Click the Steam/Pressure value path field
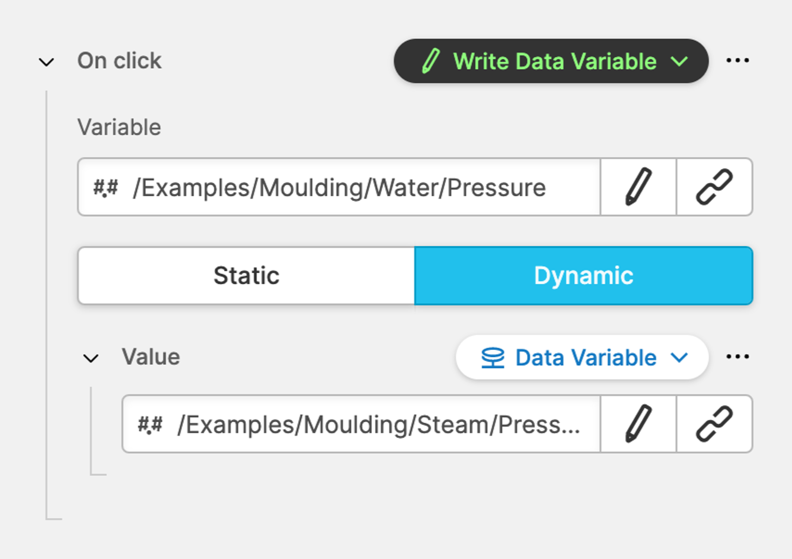The height and width of the screenshot is (559, 792). (379, 425)
